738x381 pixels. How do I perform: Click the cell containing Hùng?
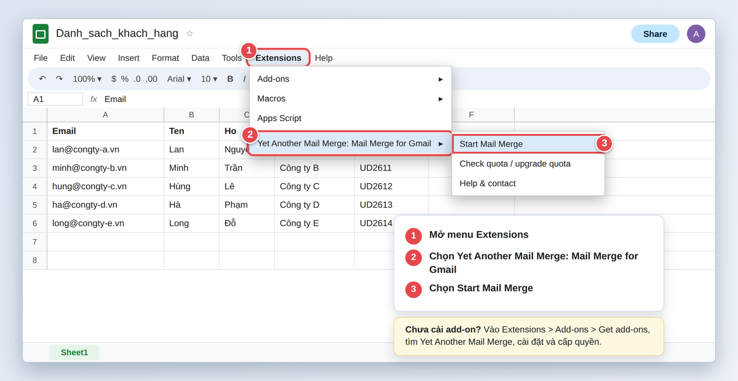tap(192, 186)
